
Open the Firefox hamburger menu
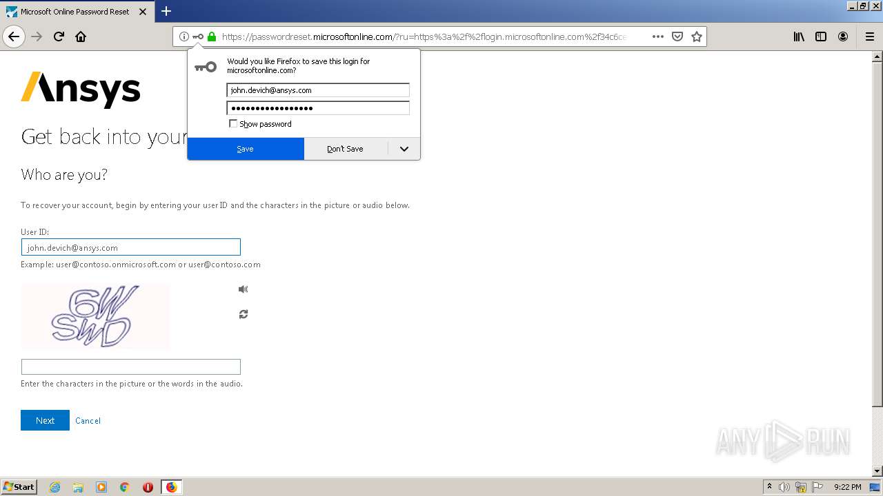pos(869,37)
